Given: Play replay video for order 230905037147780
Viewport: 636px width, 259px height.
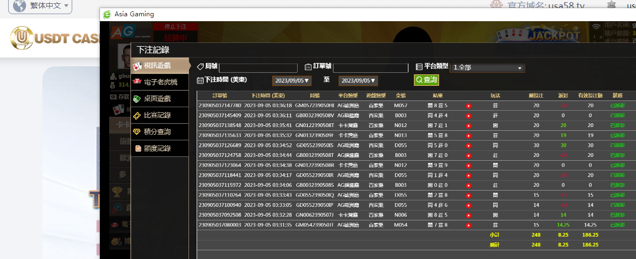Looking at the screenshot, I should 468,106.
